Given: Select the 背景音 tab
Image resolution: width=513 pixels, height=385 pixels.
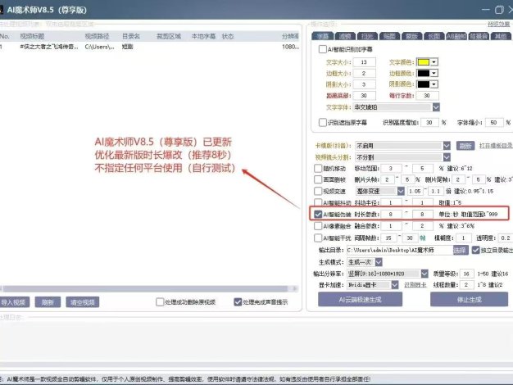Looking at the screenshot, I should coord(479,36).
